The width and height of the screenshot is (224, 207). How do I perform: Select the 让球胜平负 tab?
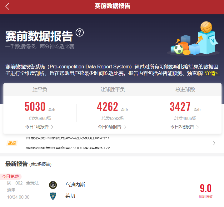coord(112,90)
